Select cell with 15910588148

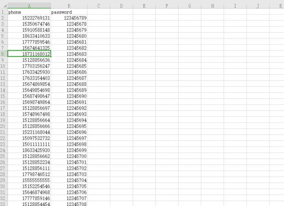29,30
